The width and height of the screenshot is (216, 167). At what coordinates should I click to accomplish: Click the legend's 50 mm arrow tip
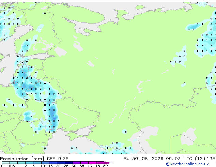pos(108,163)
